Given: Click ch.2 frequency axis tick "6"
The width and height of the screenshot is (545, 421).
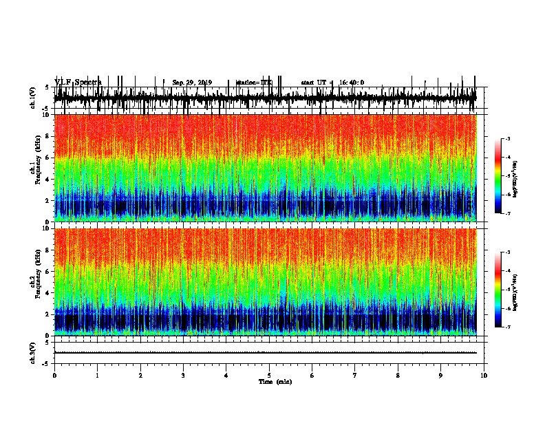Looking at the screenshot, I should pos(47,272).
